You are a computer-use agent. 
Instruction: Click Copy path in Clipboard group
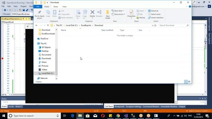coord(64,14)
